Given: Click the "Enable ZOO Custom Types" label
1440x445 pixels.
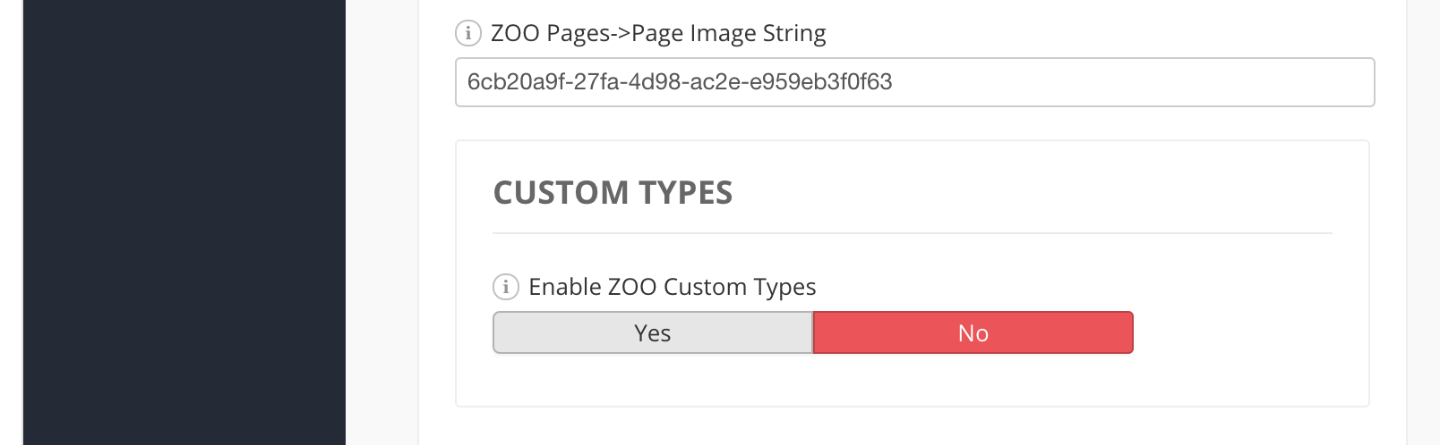Looking at the screenshot, I should click(672, 287).
